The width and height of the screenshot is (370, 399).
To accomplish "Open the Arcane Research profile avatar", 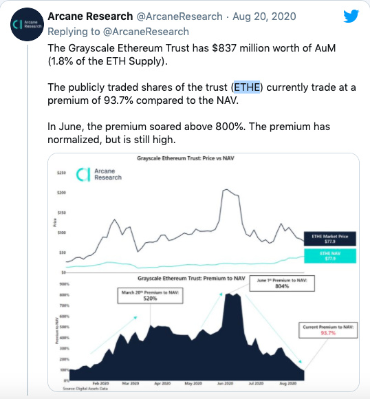I will [28, 25].
